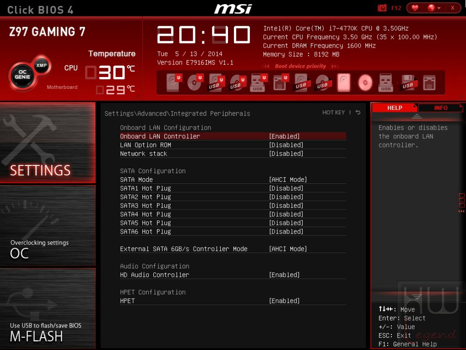Toggle LAN Option ROM Disabled value
Image resolution: width=466 pixels, height=350 pixels.
coord(286,145)
